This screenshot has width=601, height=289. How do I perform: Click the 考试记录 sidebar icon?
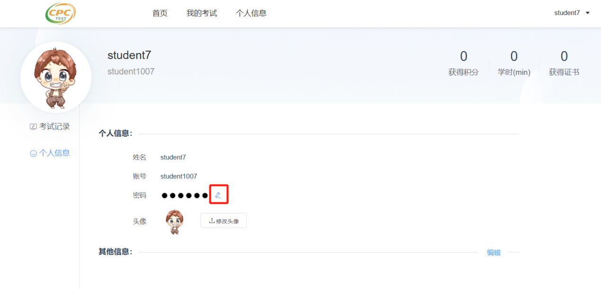click(x=33, y=126)
